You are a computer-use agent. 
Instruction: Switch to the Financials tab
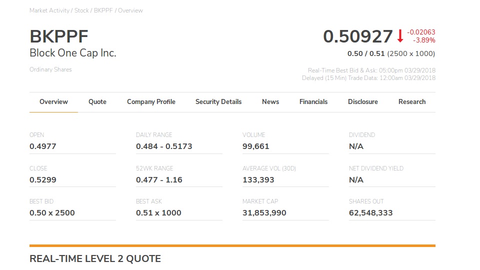[313, 102]
